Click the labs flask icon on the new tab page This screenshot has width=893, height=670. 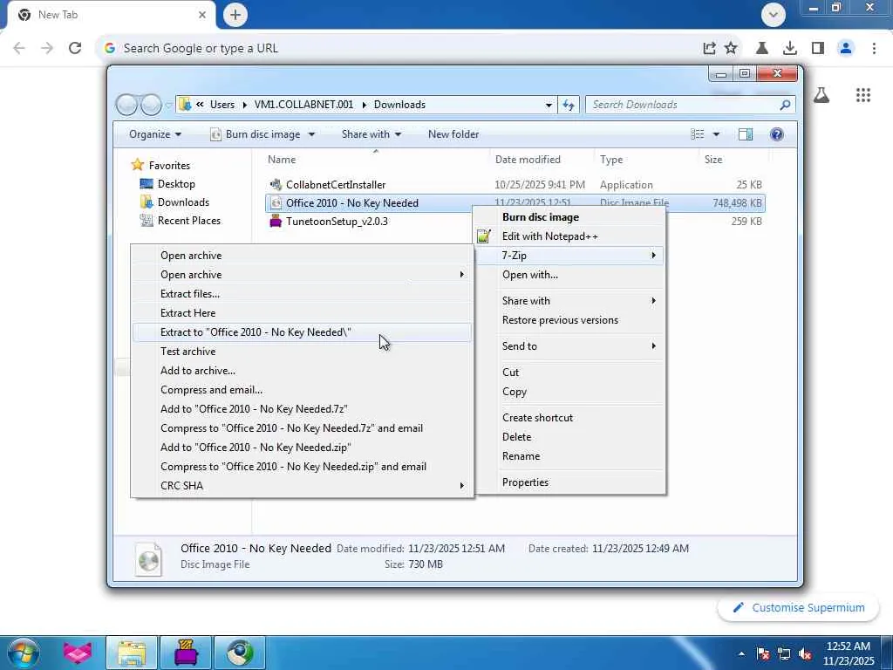click(x=821, y=95)
